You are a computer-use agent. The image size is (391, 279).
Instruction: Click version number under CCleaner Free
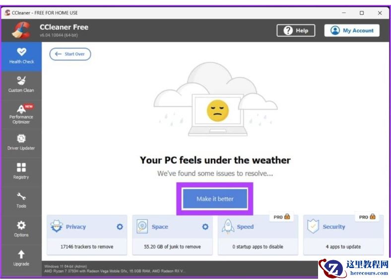(59, 35)
